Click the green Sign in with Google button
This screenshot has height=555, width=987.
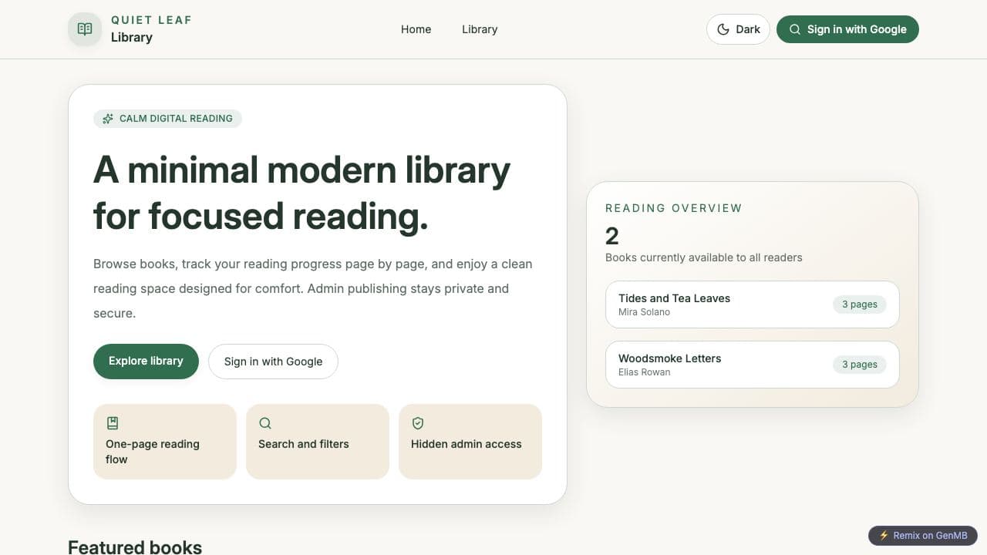pos(847,29)
